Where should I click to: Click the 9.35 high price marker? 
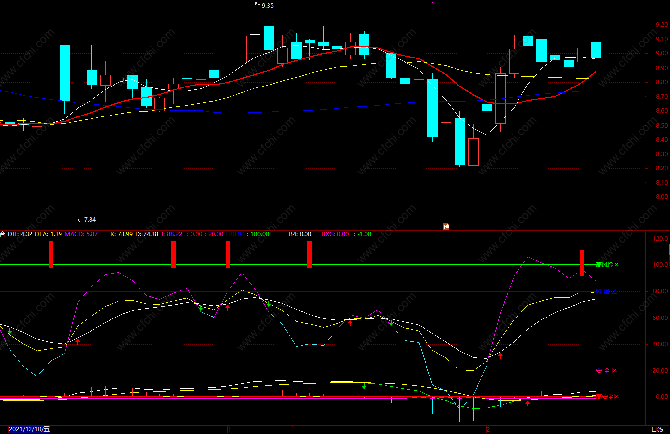pyautogui.click(x=267, y=6)
